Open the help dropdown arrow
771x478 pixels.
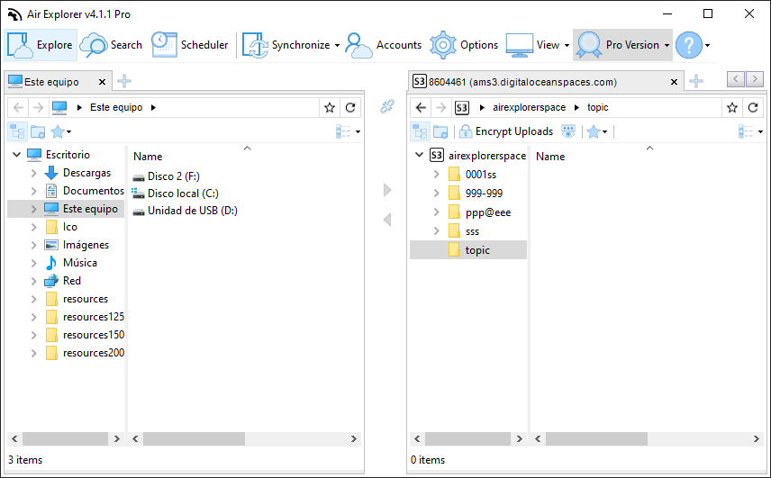(x=708, y=45)
